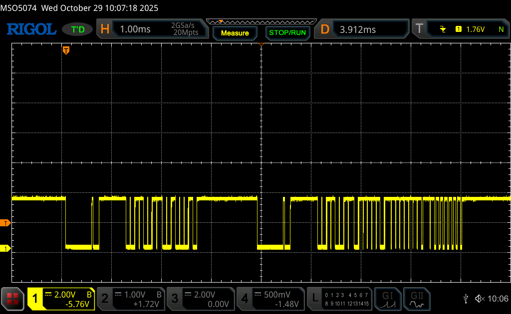Click the yellow channel 1 ground marker
This screenshot has height=314, width=511.
pyautogui.click(x=5, y=248)
